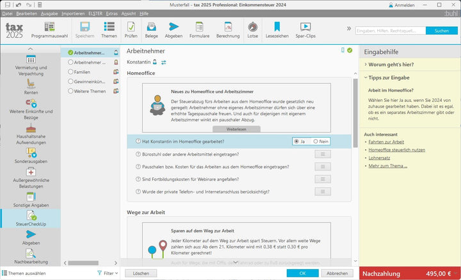Click the bookmark icon beside Arbeitnehmer heading
Screen dimensions: 461x280
pyautogui.click(x=343, y=50)
